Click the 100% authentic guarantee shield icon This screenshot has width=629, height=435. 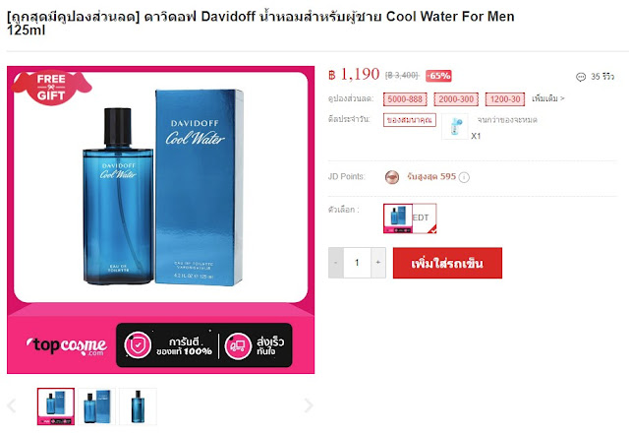point(138,345)
